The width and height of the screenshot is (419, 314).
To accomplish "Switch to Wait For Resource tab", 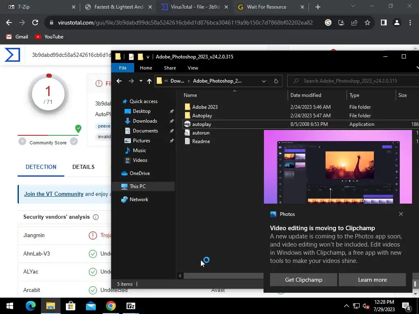I will 271,7.
